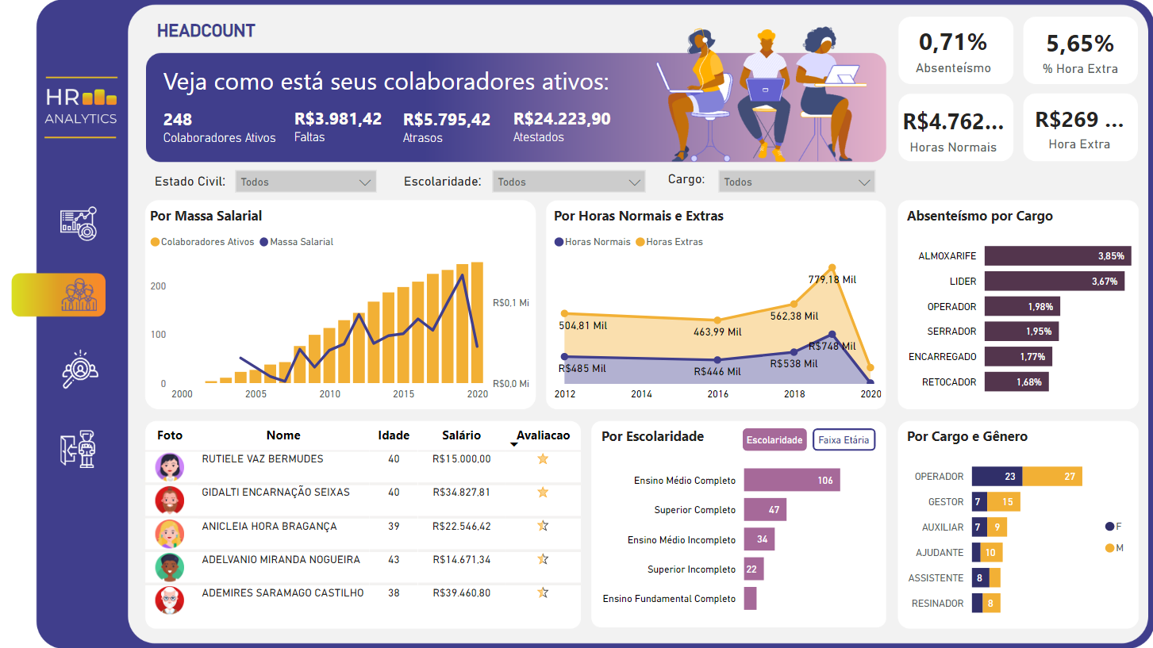Click the % Hora Extra 5,65% card
This screenshot has width=1153, height=648.
click(1080, 50)
